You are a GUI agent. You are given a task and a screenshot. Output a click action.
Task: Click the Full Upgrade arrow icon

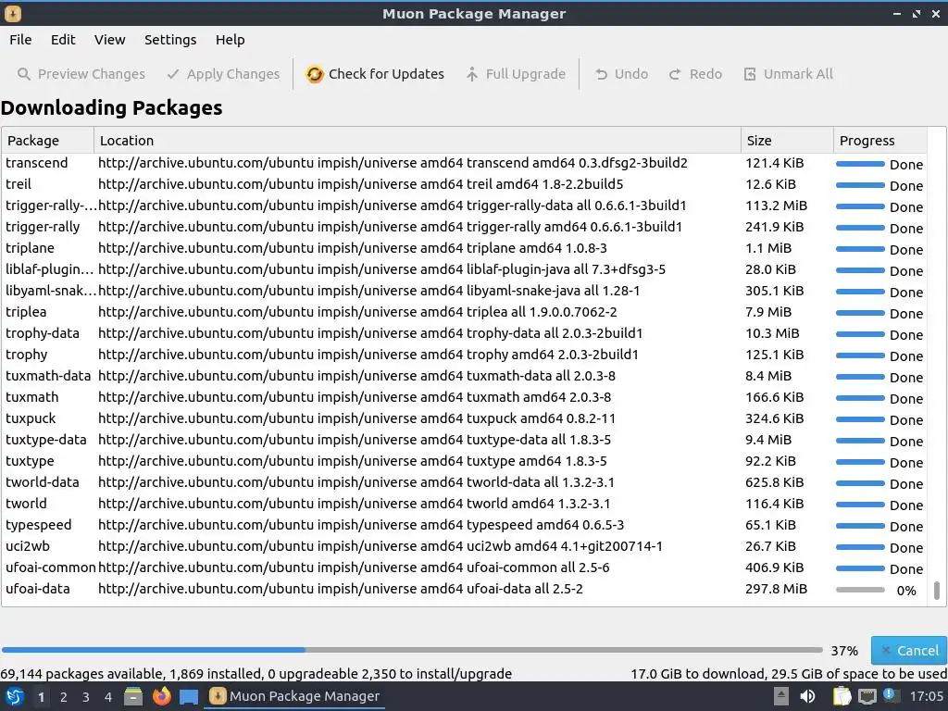coord(471,74)
